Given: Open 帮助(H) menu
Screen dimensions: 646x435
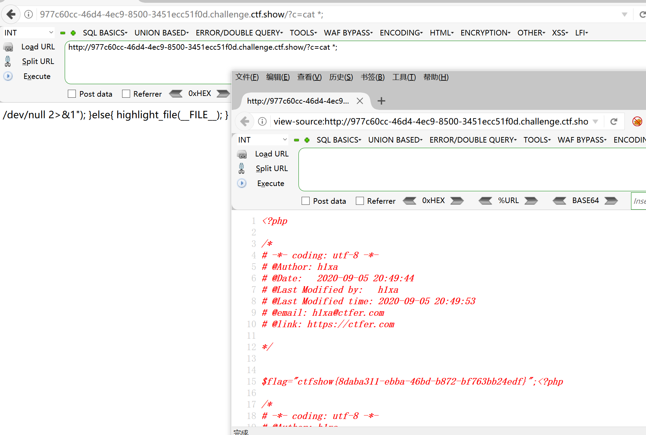Looking at the screenshot, I should tap(436, 77).
